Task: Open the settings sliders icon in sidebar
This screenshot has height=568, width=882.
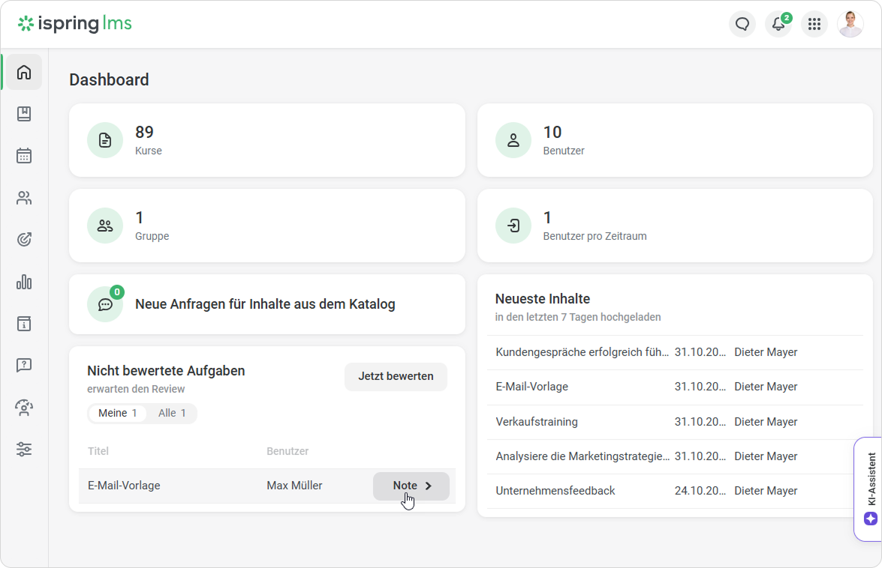Action: tap(24, 450)
